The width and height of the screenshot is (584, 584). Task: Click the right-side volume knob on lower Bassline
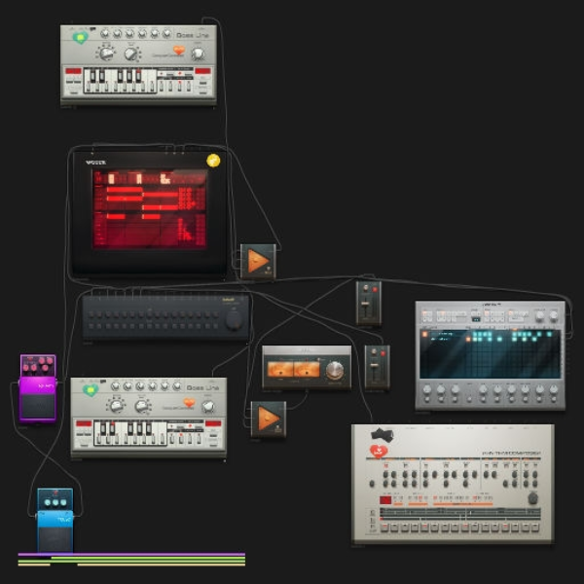coord(208,407)
